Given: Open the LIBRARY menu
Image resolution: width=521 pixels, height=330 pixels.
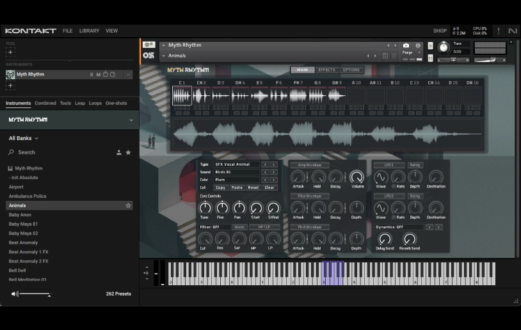Looking at the screenshot, I should click(x=89, y=31).
